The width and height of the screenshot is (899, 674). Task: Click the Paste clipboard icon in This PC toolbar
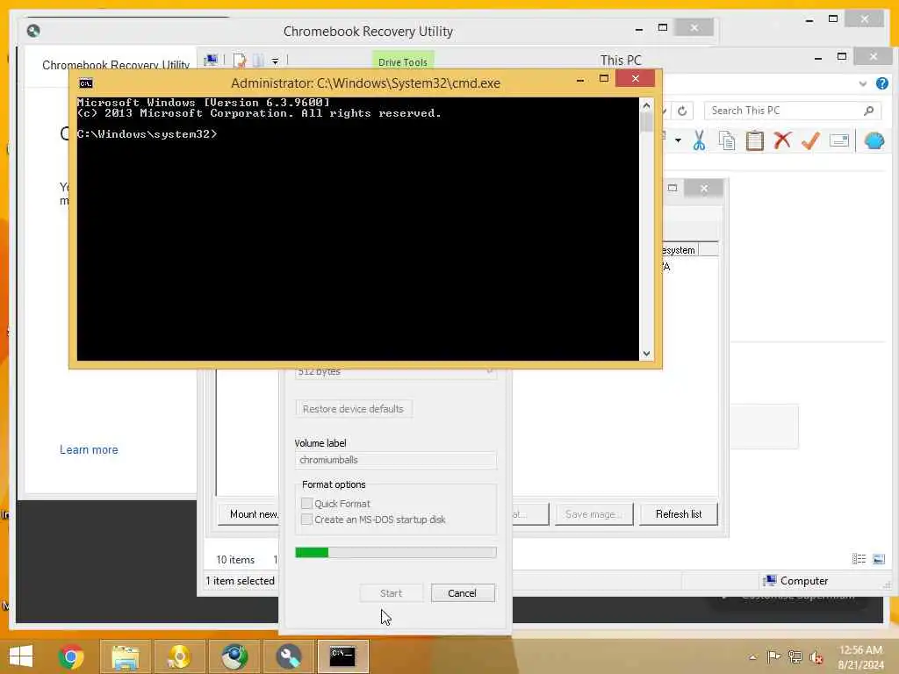pyautogui.click(x=754, y=140)
